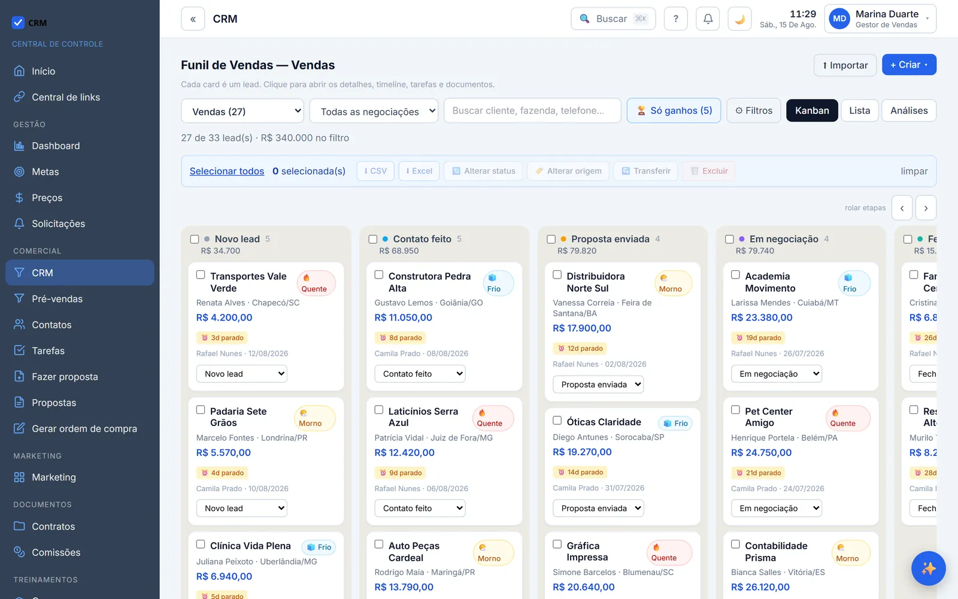Click the limpar link

click(x=914, y=171)
